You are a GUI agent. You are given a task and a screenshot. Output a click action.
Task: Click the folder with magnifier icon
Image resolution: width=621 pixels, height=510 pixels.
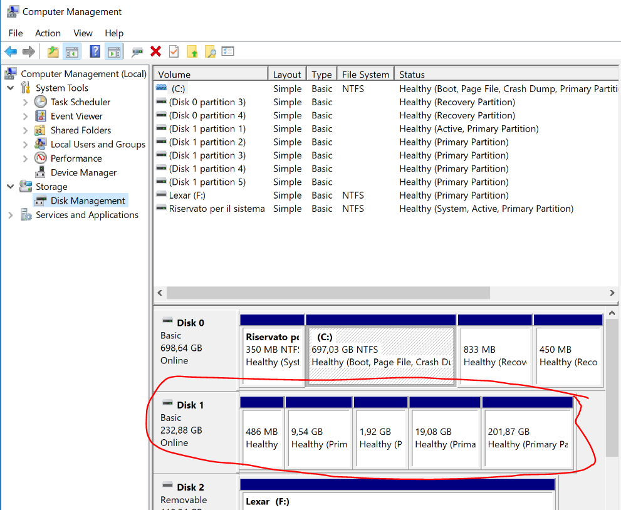point(210,51)
